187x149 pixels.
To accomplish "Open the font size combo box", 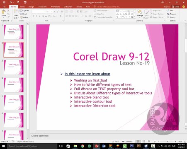I will [x=49, y=12].
